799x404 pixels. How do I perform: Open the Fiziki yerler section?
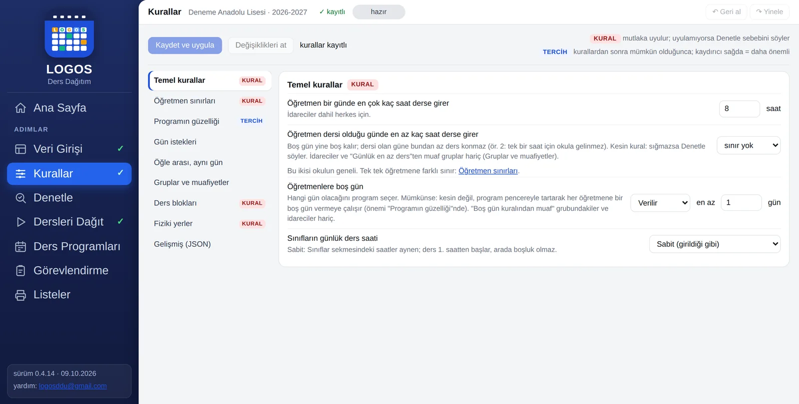click(210, 224)
